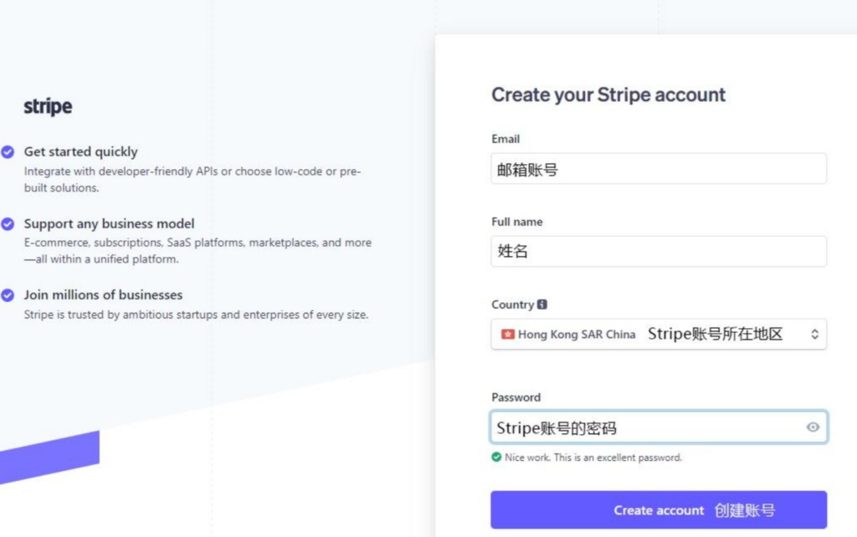The height and width of the screenshot is (537, 857).
Task: Click the up-down arrows in the Country selector
Action: [814, 334]
